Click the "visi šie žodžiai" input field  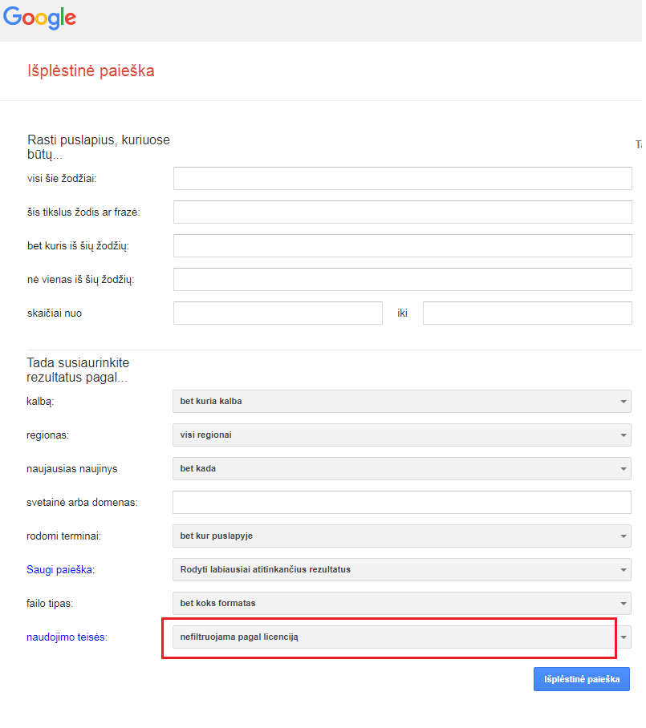(x=401, y=178)
